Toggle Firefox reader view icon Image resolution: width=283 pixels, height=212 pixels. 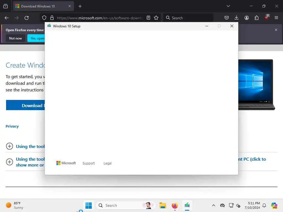[148, 18]
